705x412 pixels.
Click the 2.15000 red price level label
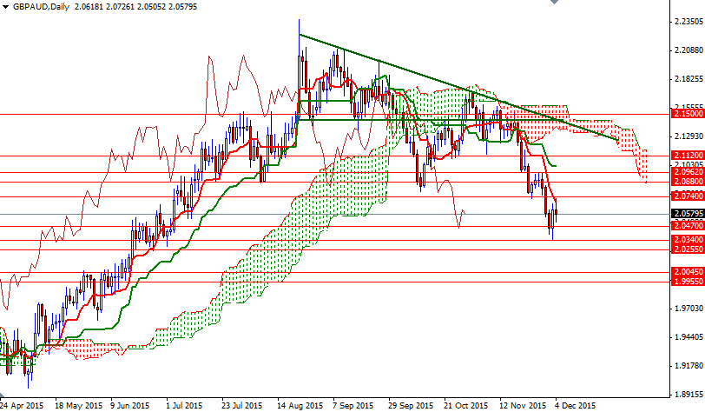(x=688, y=114)
